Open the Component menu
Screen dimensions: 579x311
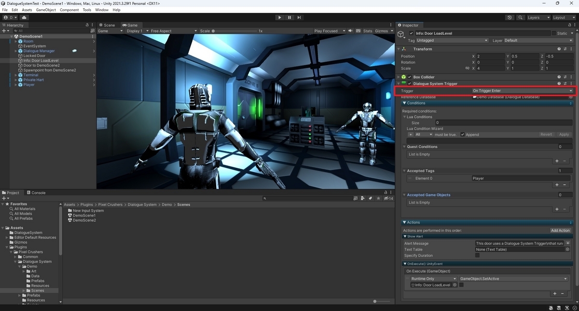pyautogui.click(x=69, y=10)
